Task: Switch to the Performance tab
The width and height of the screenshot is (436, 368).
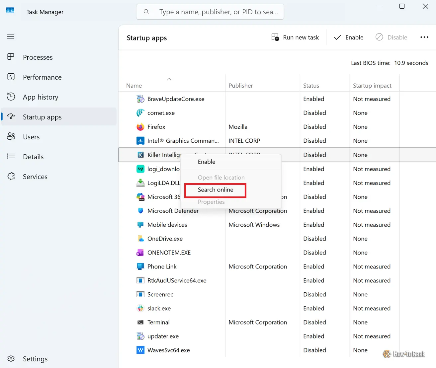Action: tap(59, 77)
